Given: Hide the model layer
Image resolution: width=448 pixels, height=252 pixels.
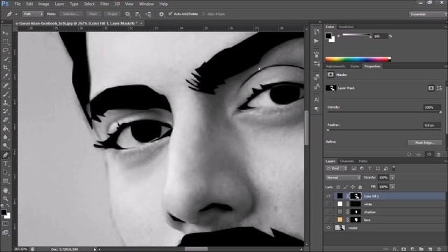Looking at the screenshot, I should click(328, 227).
